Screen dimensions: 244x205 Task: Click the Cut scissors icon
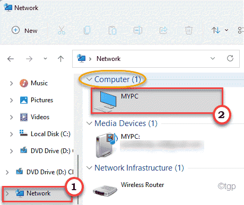click(62, 30)
